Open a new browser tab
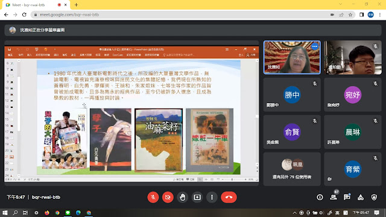386x217 pixels. [76, 5]
